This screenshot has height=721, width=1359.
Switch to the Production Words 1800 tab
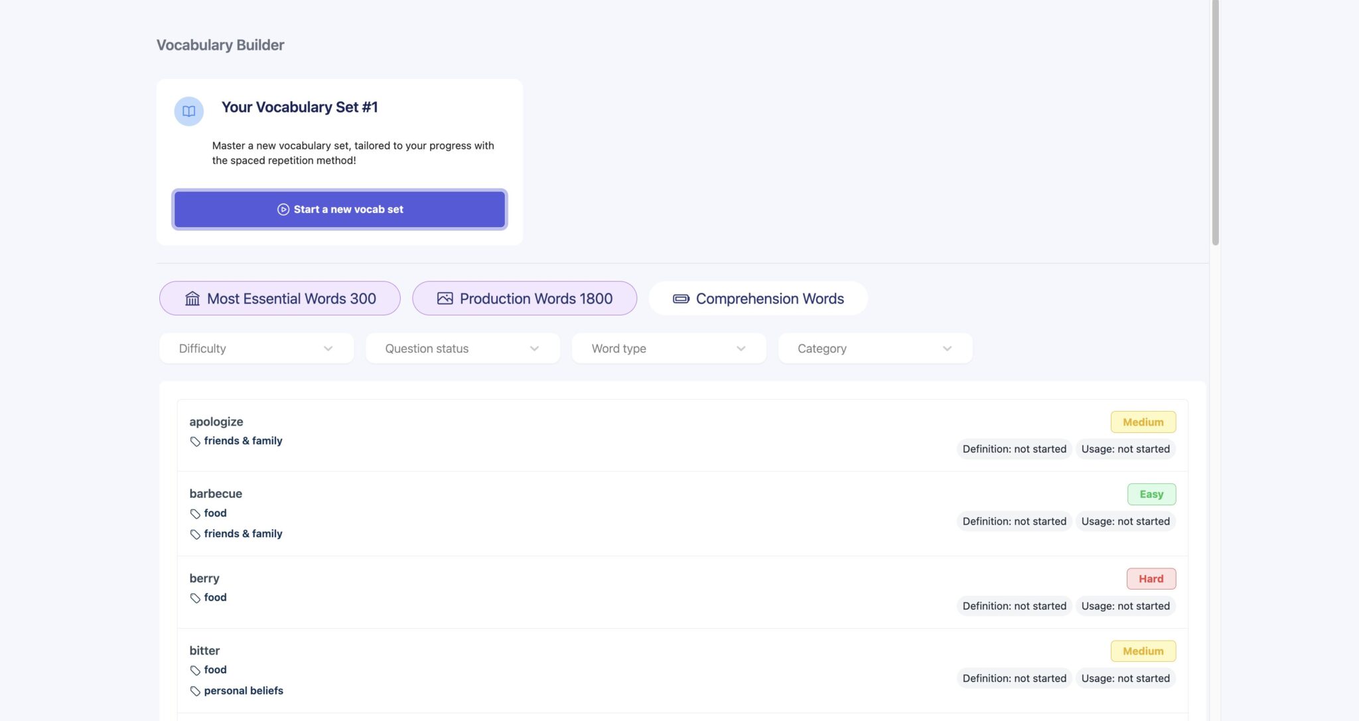click(524, 298)
